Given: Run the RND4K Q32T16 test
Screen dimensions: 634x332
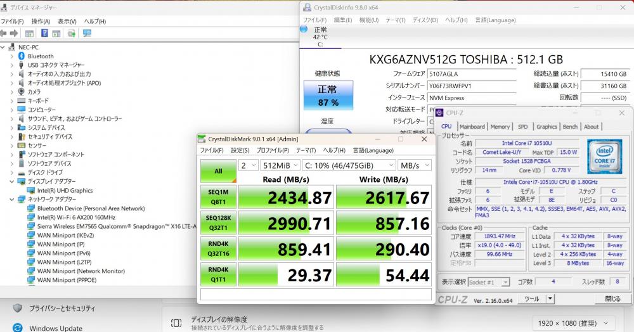Looking at the screenshot, I should tap(218, 249).
